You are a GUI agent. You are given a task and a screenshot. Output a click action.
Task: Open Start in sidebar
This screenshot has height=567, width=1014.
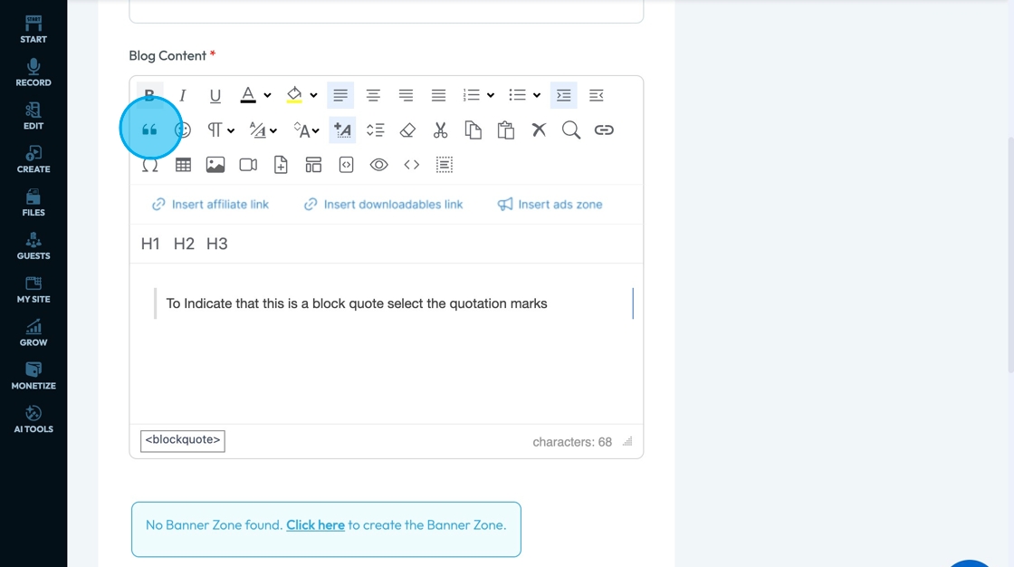[33, 29]
